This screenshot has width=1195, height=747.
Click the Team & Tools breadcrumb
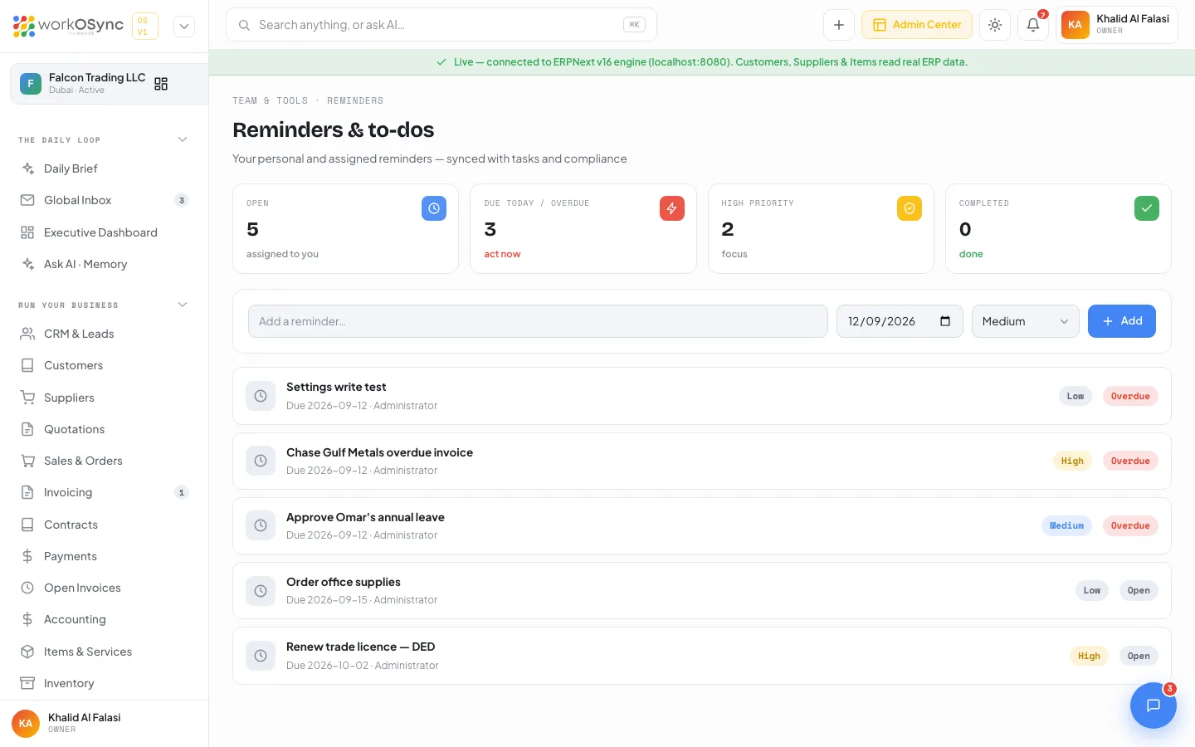(271, 100)
